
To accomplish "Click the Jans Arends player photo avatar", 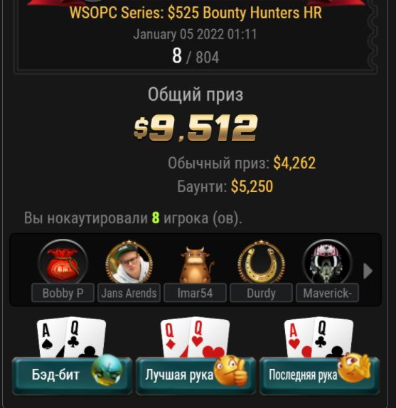I will pos(129,262).
